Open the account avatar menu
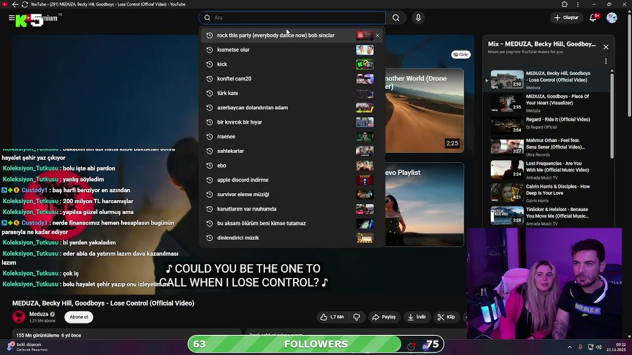This screenshot has height=355, width=632. (x=612, y=18)
